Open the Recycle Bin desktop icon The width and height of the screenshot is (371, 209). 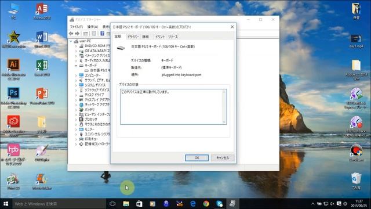[356, 181]
